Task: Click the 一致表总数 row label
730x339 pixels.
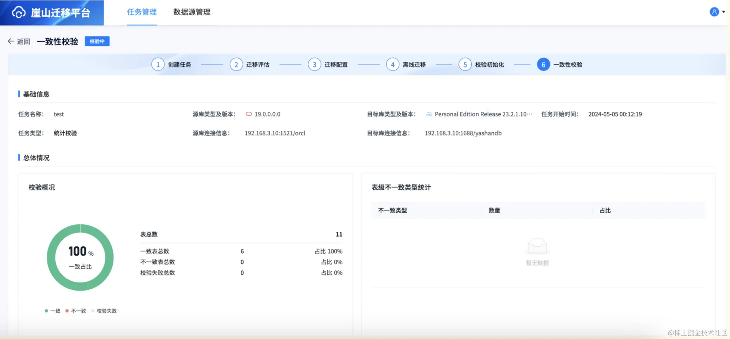Action: coord(155,251)
